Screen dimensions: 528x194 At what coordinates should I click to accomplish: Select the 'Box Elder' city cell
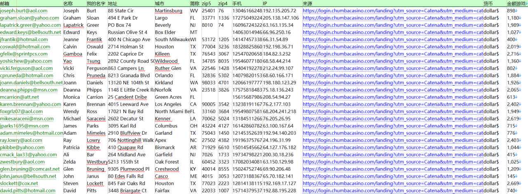(165, 32)
